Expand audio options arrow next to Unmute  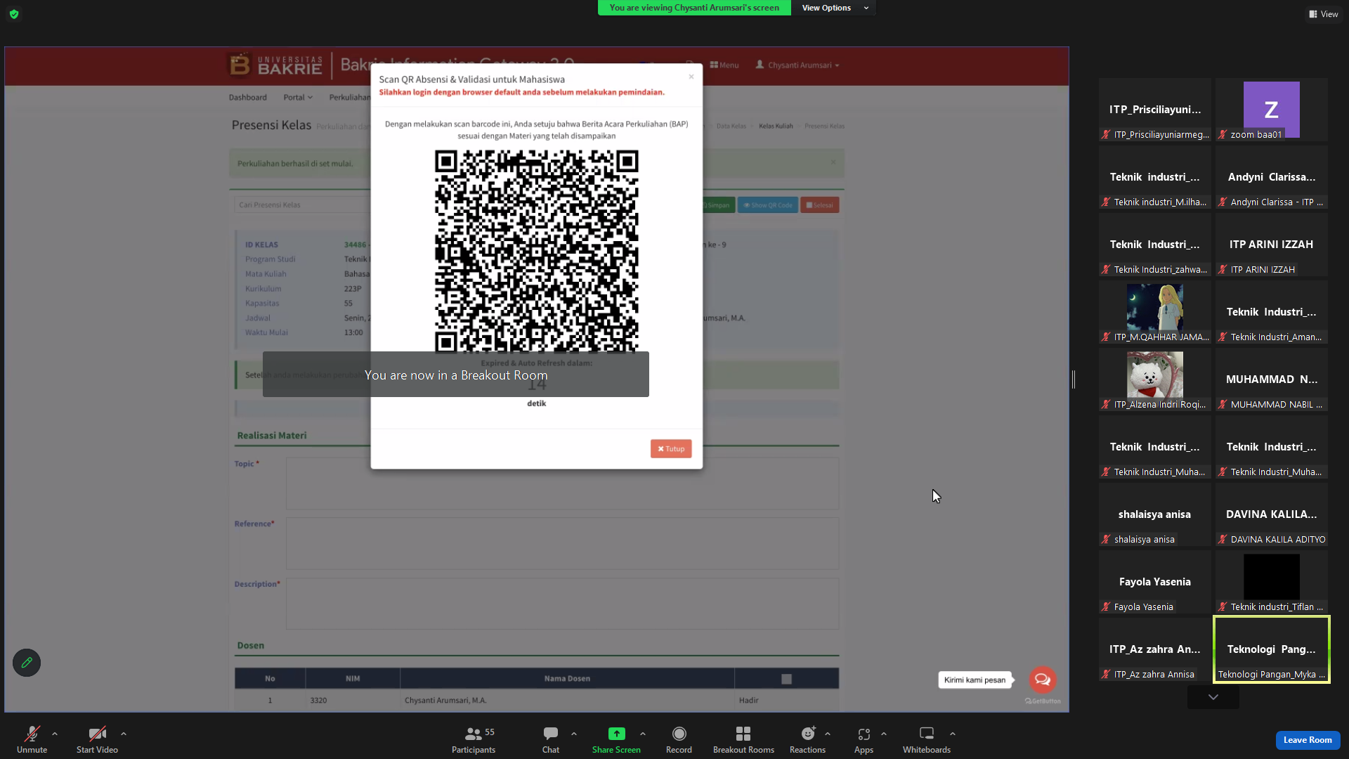pyautogui.click(x=55, y=734)
